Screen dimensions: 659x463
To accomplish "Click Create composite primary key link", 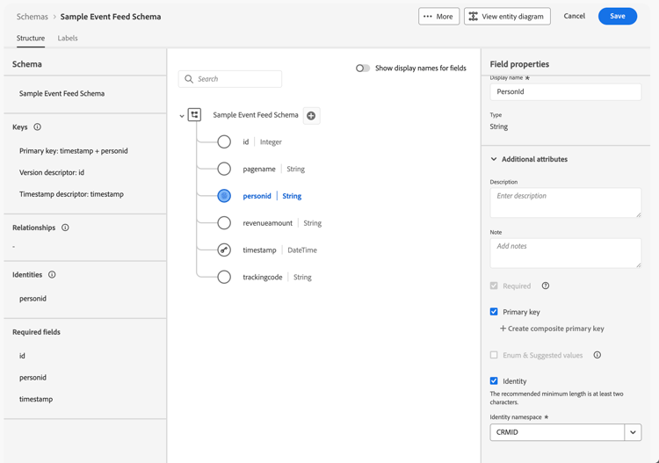I will pos(552,329).
